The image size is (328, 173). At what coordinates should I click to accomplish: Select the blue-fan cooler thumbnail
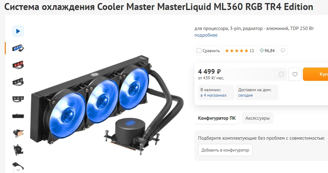point(18,48)
